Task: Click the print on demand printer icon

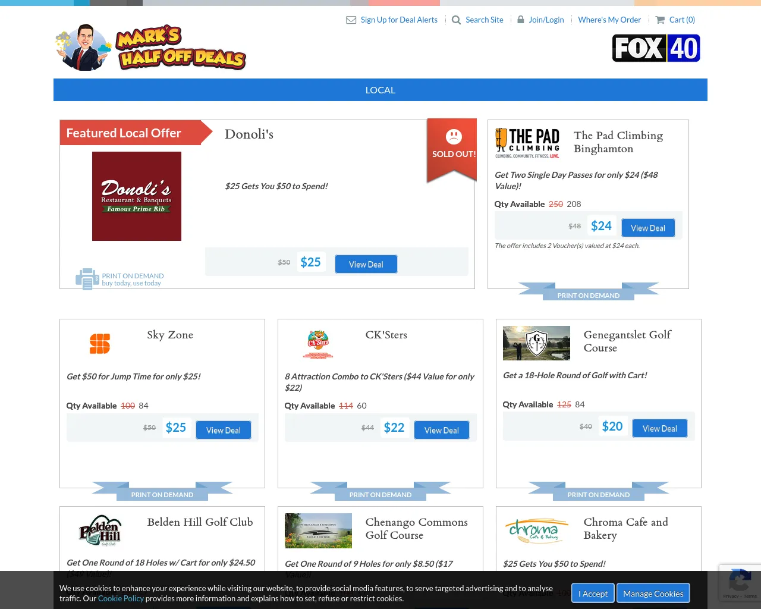Action: tap(87, 279)
